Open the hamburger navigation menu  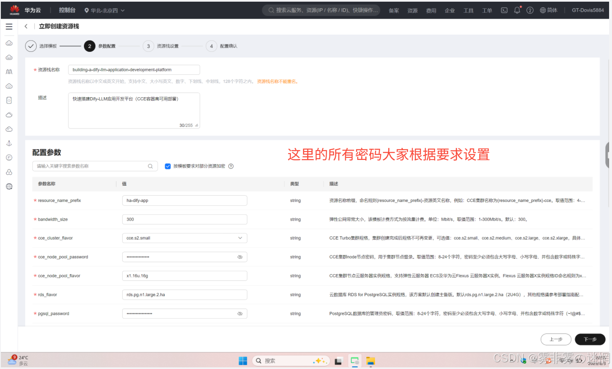[9, 27]
